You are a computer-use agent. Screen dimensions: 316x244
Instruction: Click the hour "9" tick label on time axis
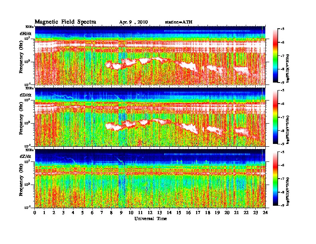[121, 213]
